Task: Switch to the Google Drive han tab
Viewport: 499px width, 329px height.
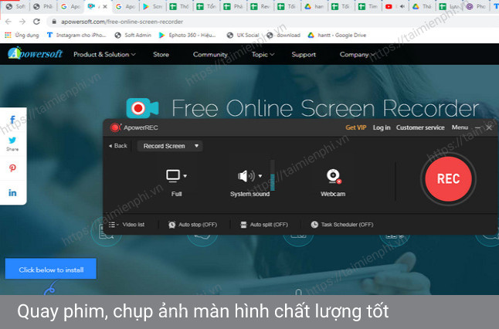Action: [314, 6]
